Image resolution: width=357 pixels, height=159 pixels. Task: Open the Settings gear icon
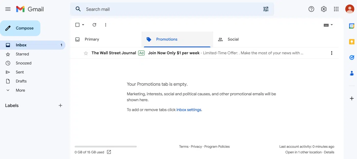click(324, 9)
